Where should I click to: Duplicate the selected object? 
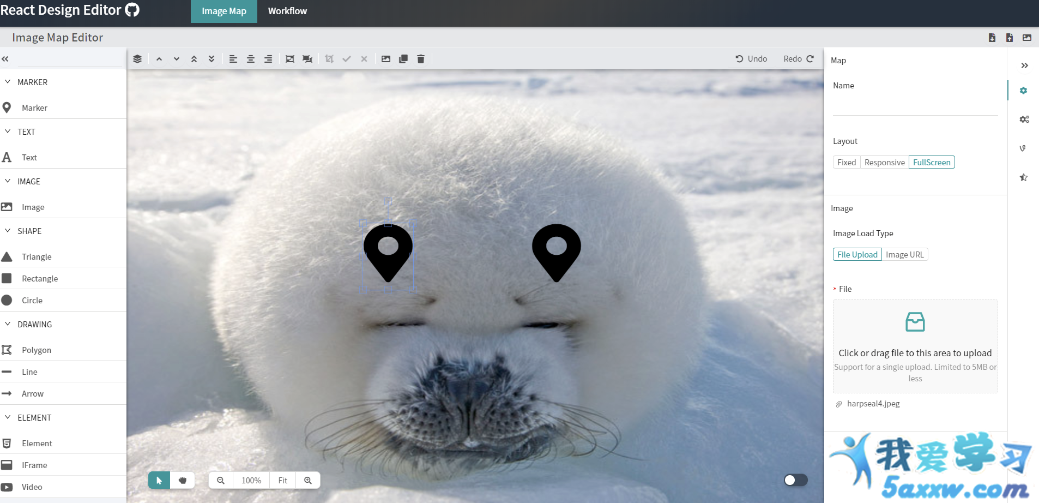pos(403,59)
